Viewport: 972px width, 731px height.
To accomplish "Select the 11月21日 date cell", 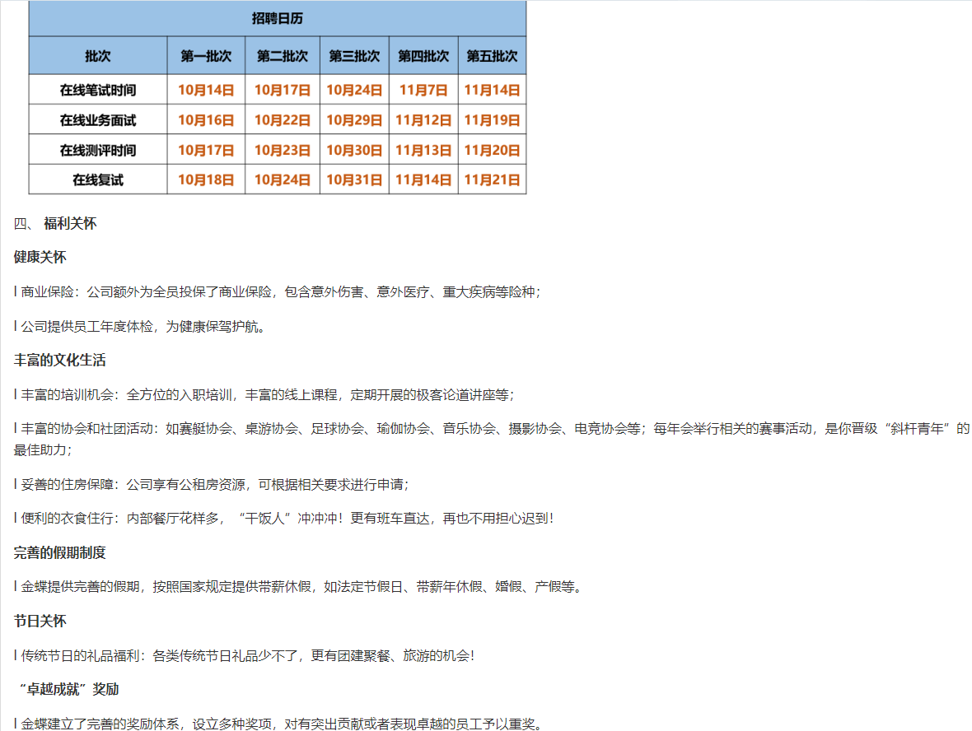I will click(x=492, y=179).
